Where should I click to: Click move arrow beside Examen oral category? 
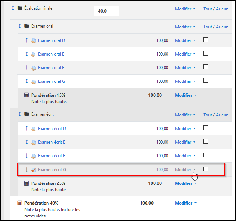(20, 26)
